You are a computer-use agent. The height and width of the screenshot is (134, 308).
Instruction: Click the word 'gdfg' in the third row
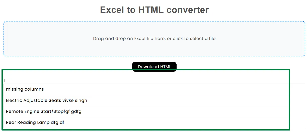76,112
